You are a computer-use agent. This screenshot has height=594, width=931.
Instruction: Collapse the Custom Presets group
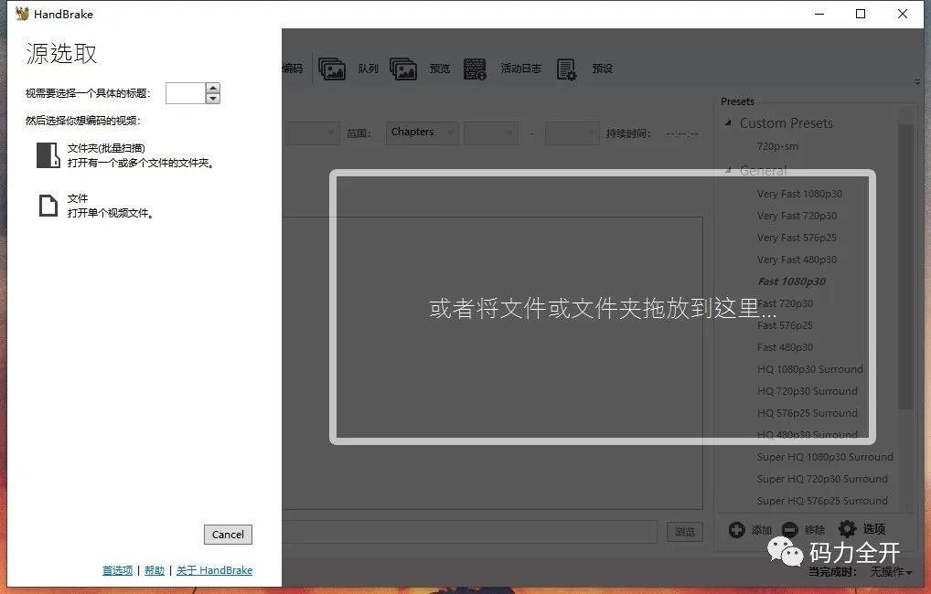click(x=729, y=122)
